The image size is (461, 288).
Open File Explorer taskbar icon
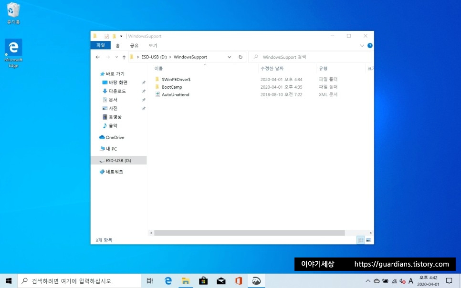[186, 281]
